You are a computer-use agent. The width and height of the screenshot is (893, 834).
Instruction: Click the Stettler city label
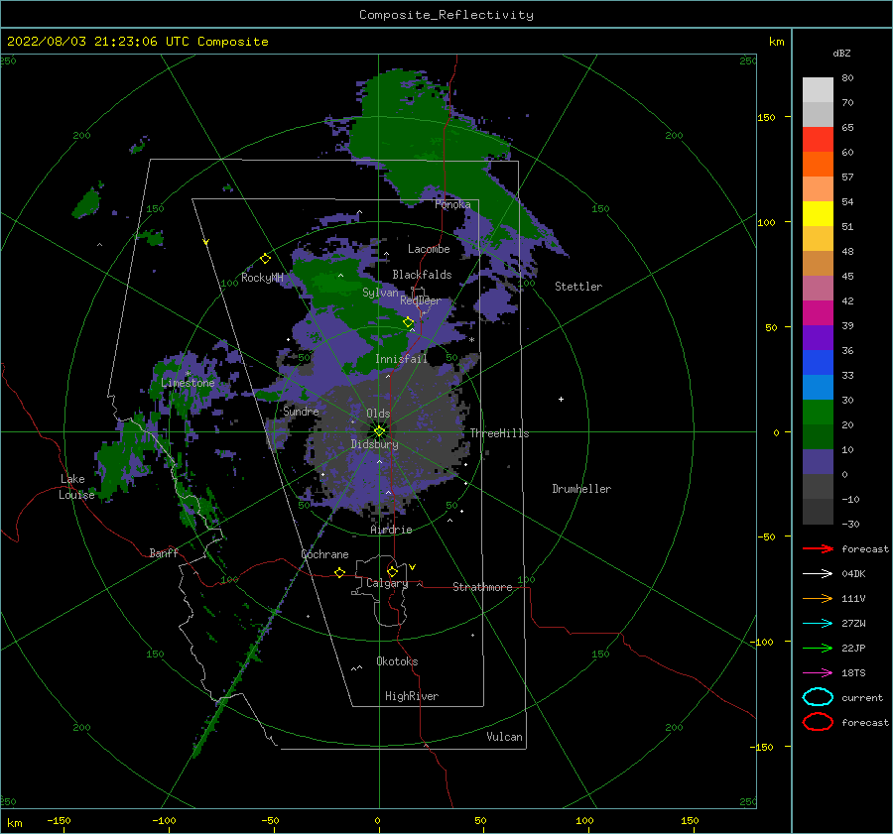[578, 287]
